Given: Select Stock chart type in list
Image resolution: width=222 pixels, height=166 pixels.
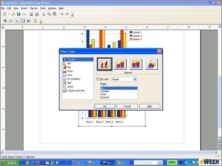Looking at the screenshot, I should pos(78,87).
